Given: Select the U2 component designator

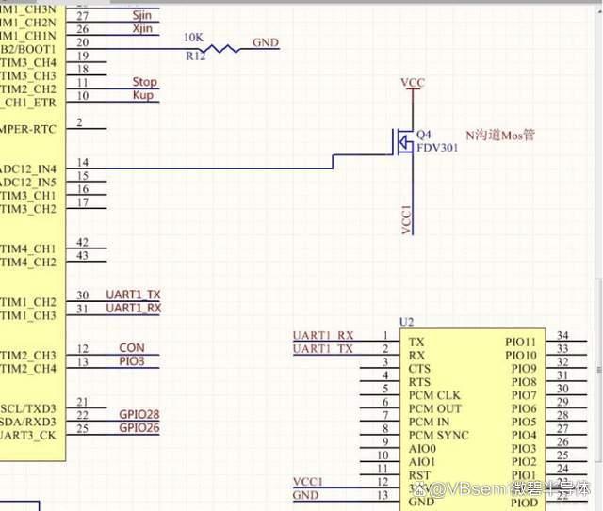Looking at the screenshot, I should 406,322.
